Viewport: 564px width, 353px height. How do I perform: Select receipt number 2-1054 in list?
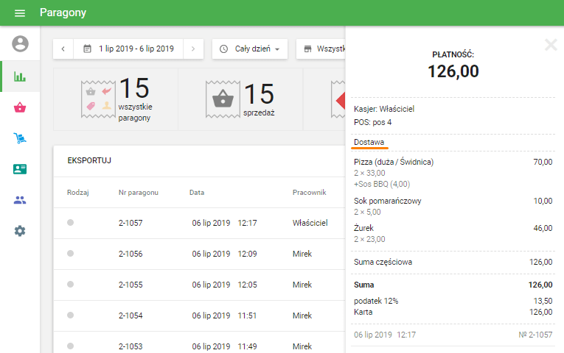[130, 315]
